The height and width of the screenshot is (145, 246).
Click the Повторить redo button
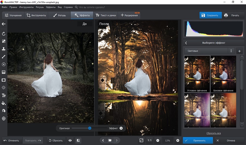click(x=33, y=140)
